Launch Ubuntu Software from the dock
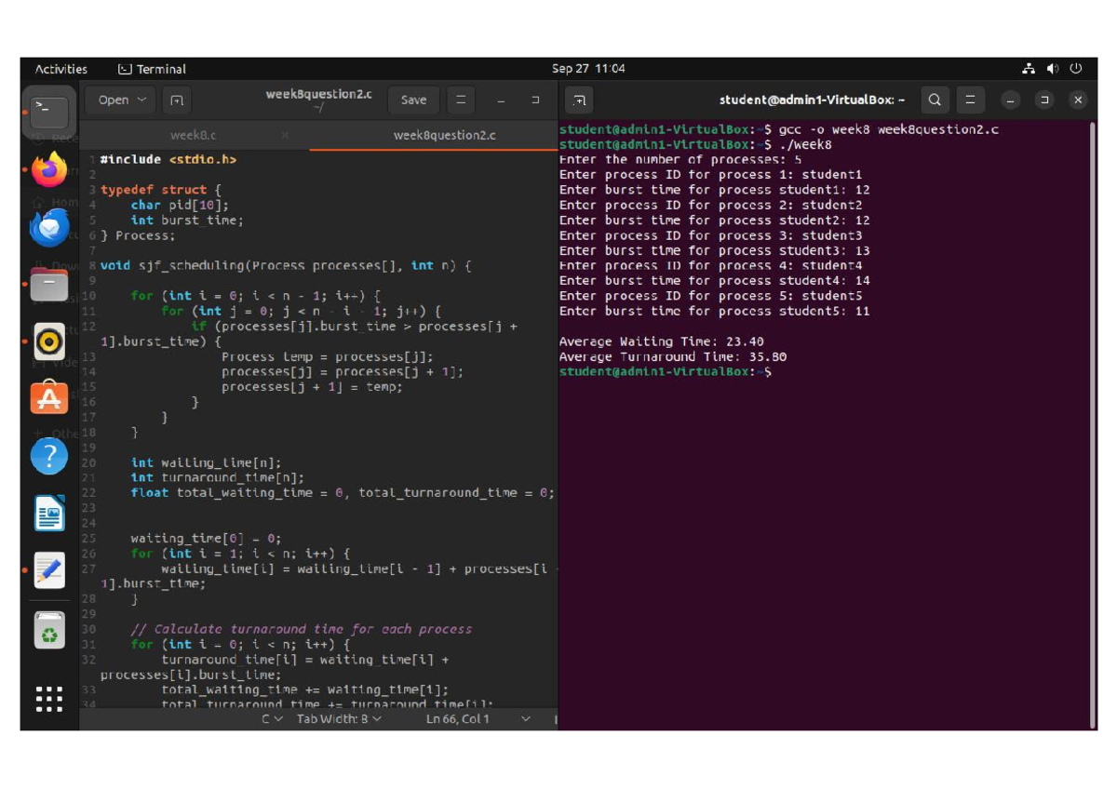1117x789 pixels. coord(49,398)
